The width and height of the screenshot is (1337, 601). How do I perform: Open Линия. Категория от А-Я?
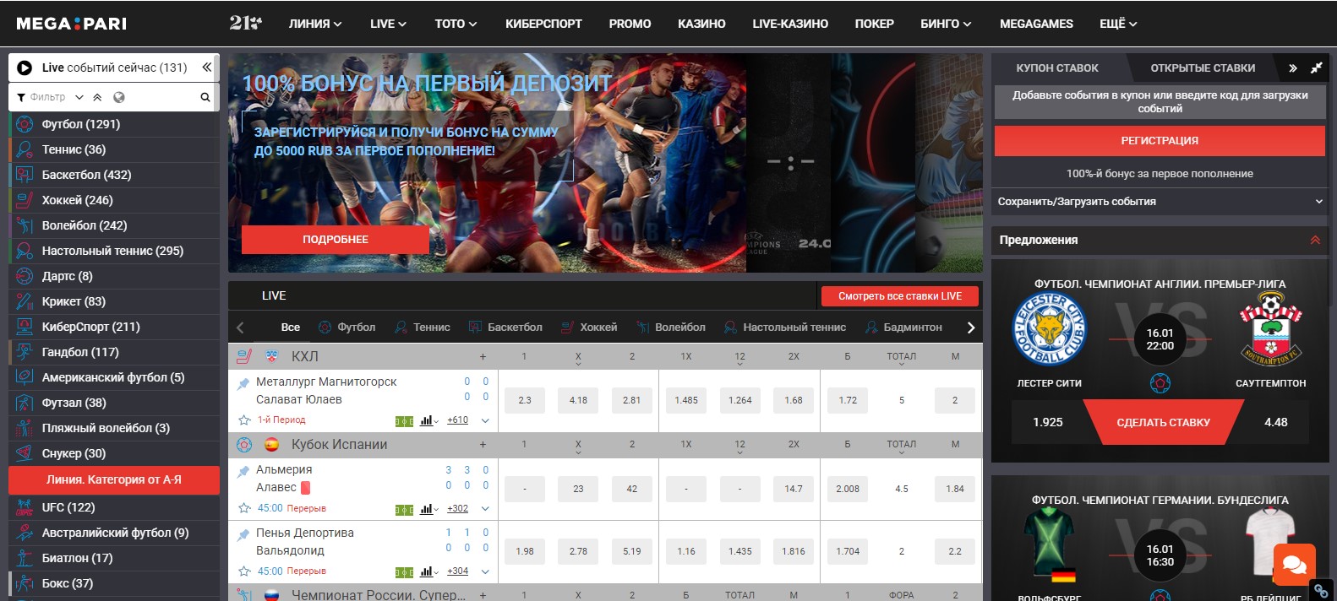[114, 479]
